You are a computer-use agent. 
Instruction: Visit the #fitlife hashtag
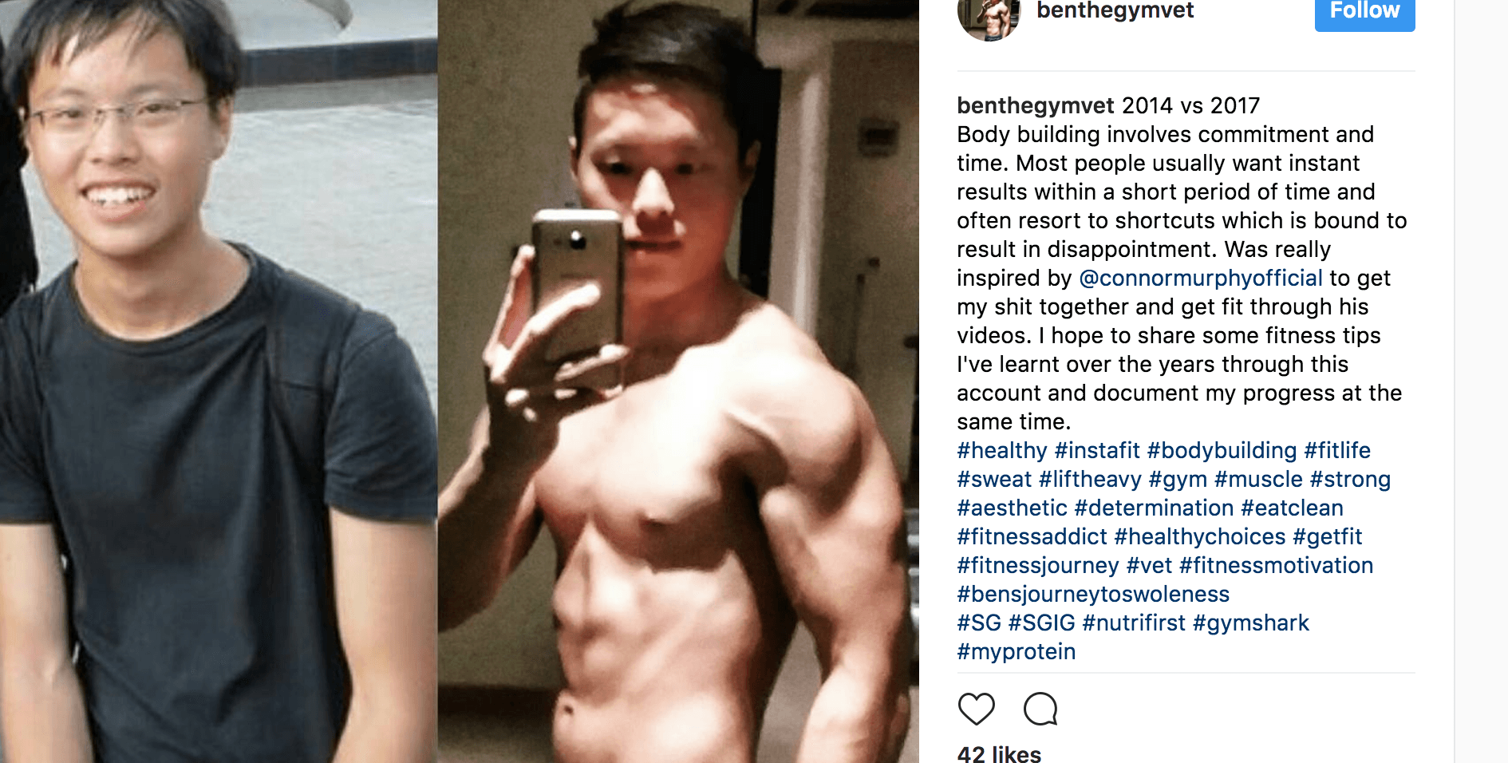click(1337, 450)
